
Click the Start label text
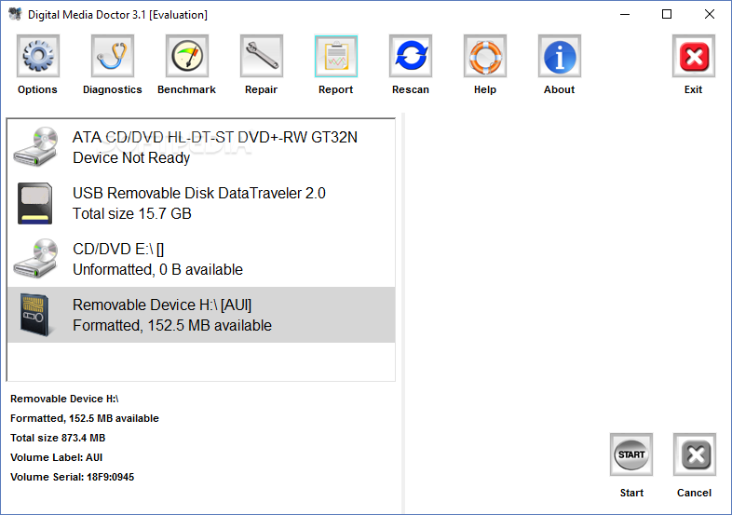click(x=631, y=493)
